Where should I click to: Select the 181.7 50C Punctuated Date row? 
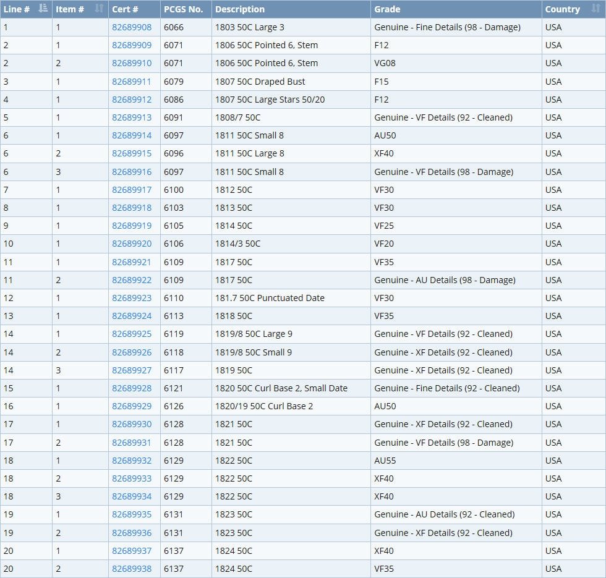coord(303,298)
